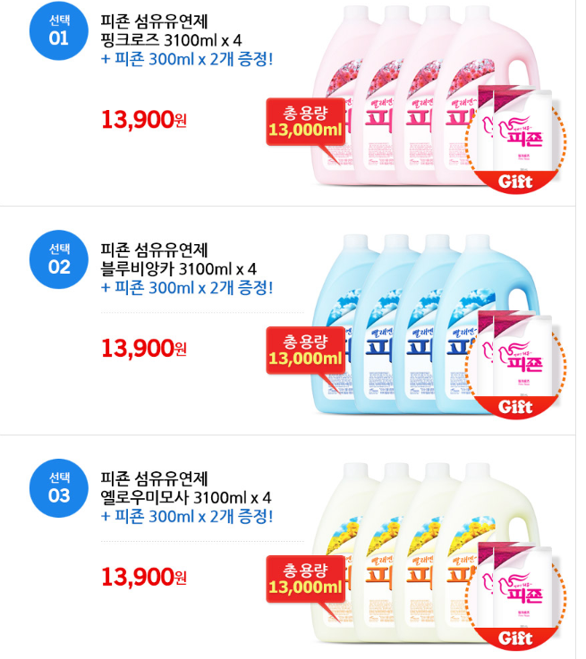586x659 pixels.
Task: Click the red 총용량 13,000ml tag for 핑크로즈
Action: pyautogui.click(x=305, y=121)
